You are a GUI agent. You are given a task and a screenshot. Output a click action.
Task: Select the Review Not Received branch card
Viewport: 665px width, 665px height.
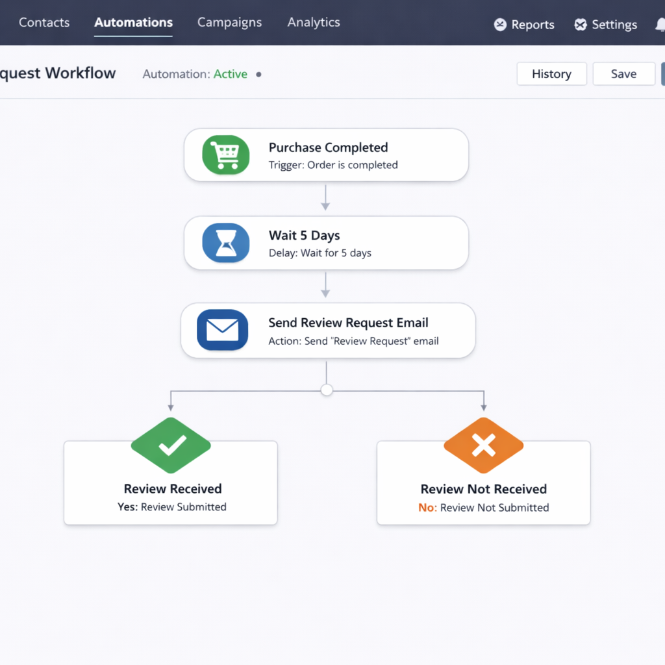(483, 494)
